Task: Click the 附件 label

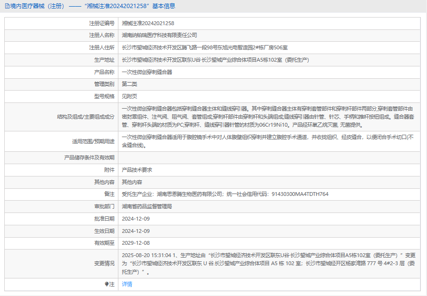Action: pyautogui.click(x=109, y=170)
